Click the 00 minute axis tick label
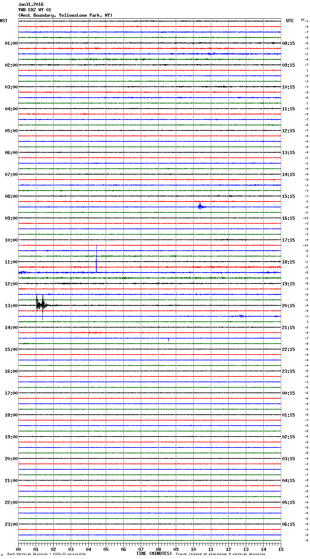Image resolution: width=310 pixels, height=559 pixels. click(18, 549)
